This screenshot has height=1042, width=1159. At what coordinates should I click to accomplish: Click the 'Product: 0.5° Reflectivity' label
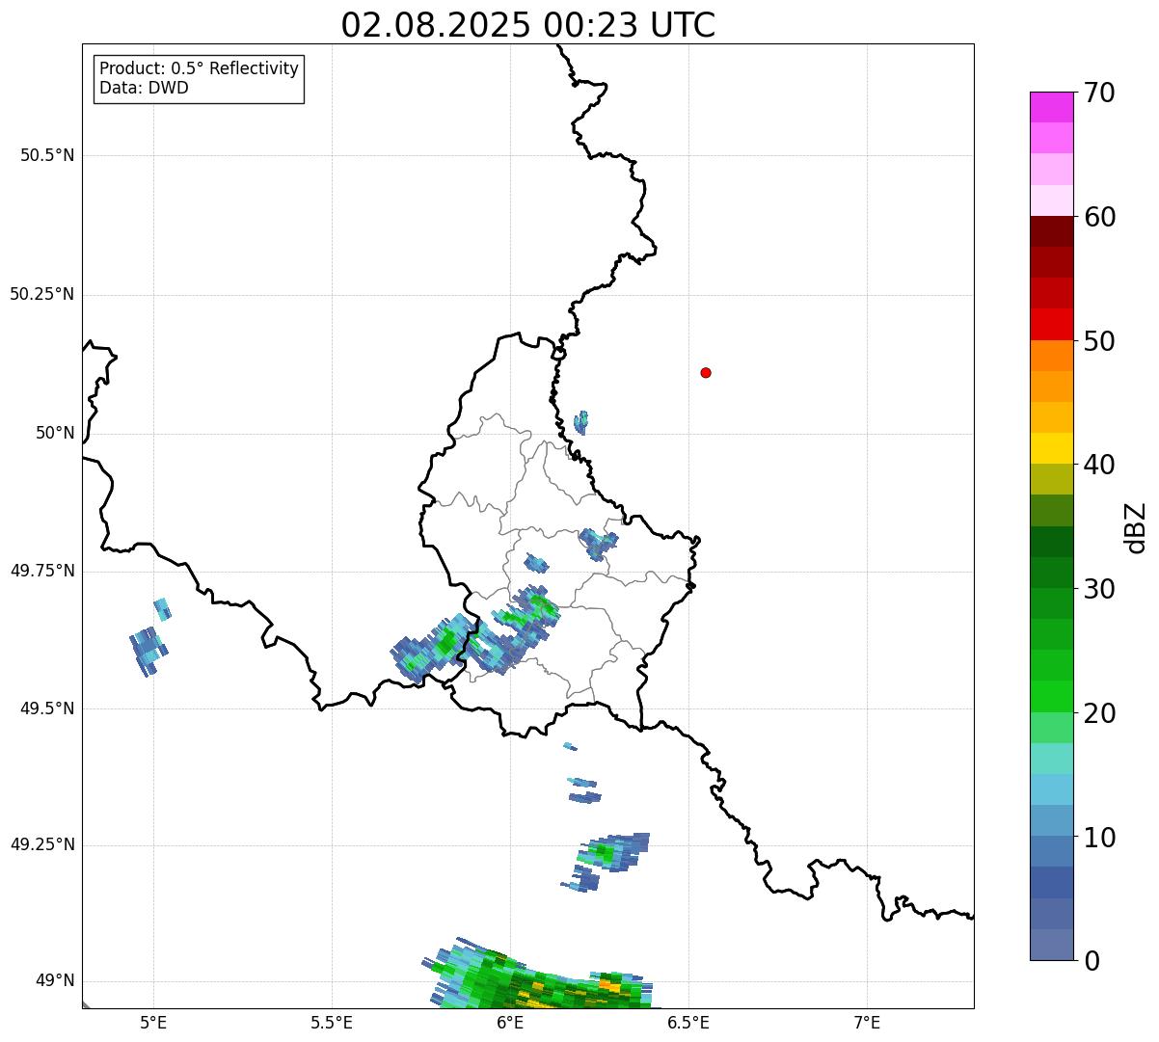tap(199, 69)
